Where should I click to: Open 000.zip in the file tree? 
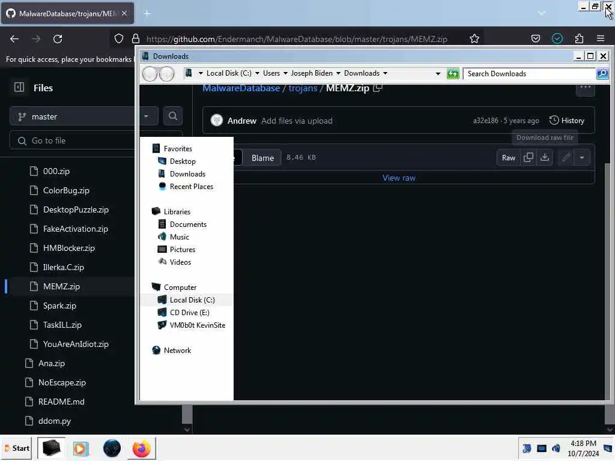coord(56,171)
